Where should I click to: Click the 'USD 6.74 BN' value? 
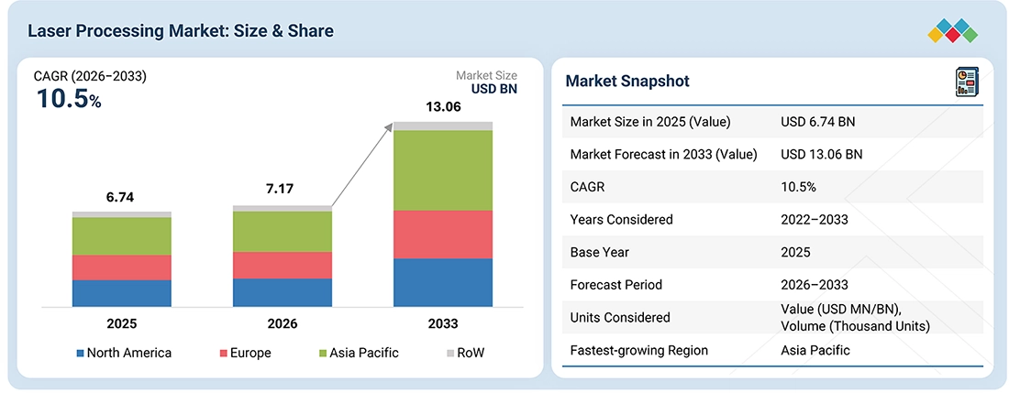pyautogui.click(x=818, y=122)
